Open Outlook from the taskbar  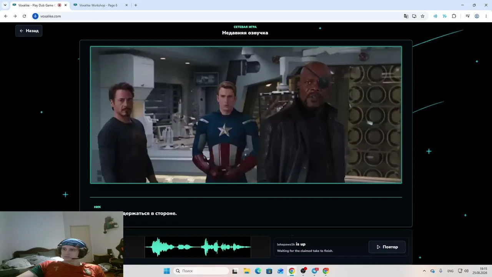[281, 271]
